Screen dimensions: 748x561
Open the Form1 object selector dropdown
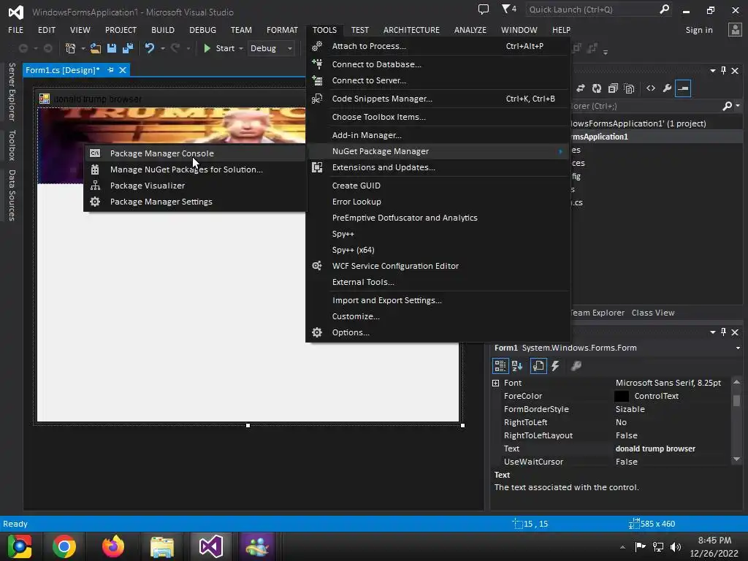coord(738,348)
